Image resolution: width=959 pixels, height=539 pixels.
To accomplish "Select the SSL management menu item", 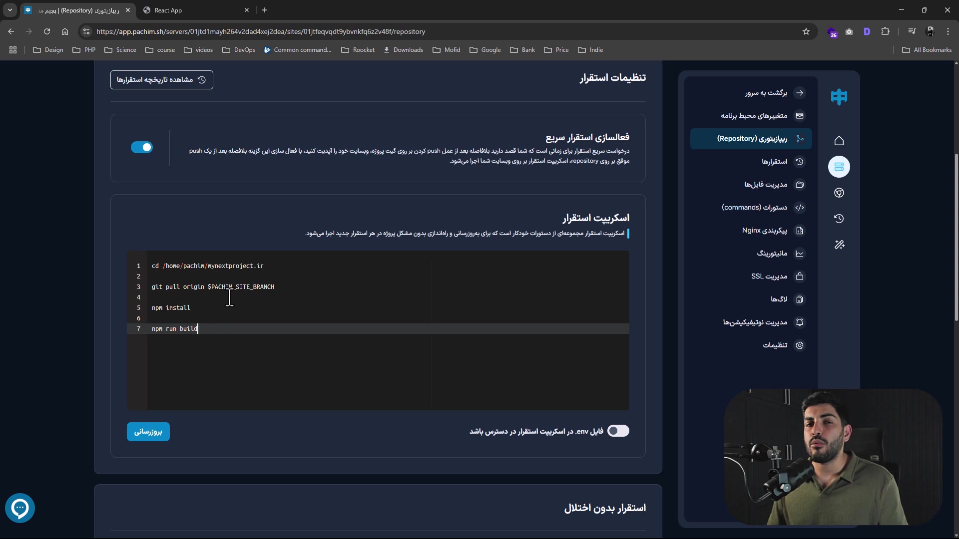I will [x=769, y=276].
